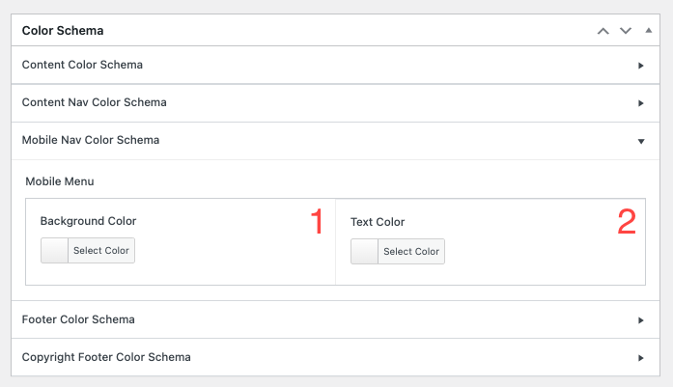Click the Background Color field label
673x387 pixels.
(88, 222)
